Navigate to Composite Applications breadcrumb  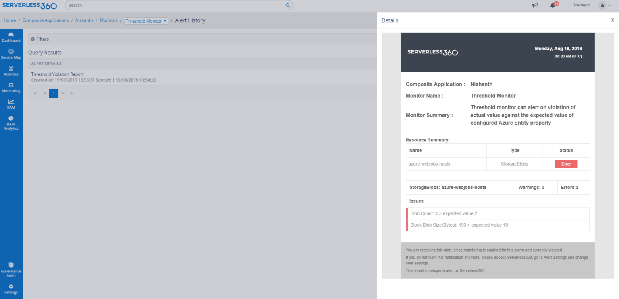point(46,20)
